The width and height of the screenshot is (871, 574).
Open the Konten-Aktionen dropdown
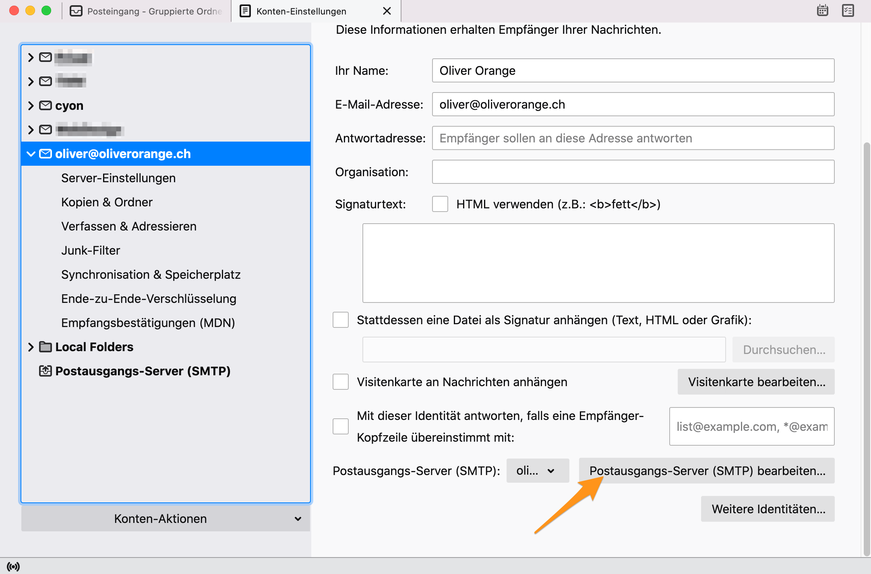[166, 518]
